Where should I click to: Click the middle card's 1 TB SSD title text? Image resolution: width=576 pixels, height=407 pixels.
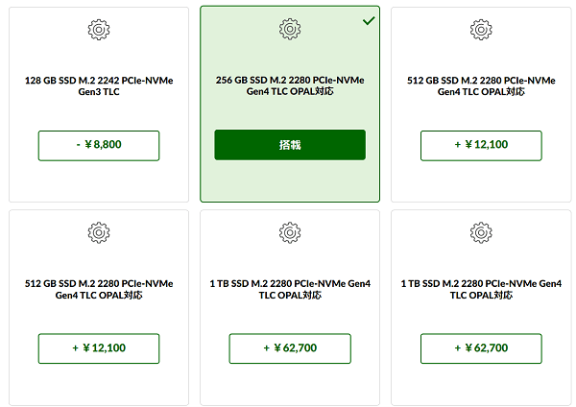coord(290,290)
